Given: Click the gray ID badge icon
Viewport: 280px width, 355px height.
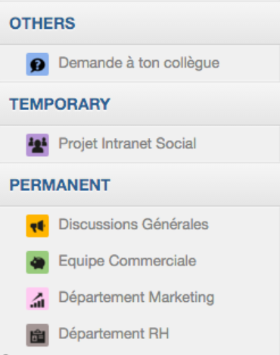Looking at the screenshot, I should click(37, 335).
